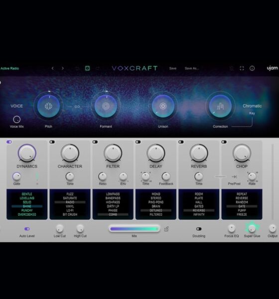This screenshot has width=279, height=299.
Task: Enable the Reverb module switch
Action: click(x=181, y=142)
